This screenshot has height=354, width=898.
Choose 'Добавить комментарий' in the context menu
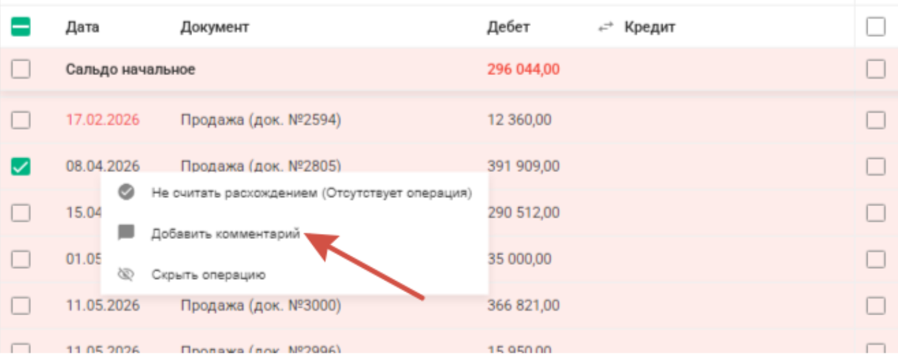pyautogui.click(x=294, y=234)
